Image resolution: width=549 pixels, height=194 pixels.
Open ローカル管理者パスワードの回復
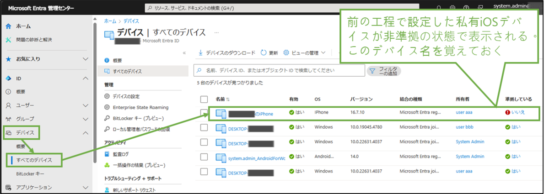pyautogui.click(x=141, y=129)
